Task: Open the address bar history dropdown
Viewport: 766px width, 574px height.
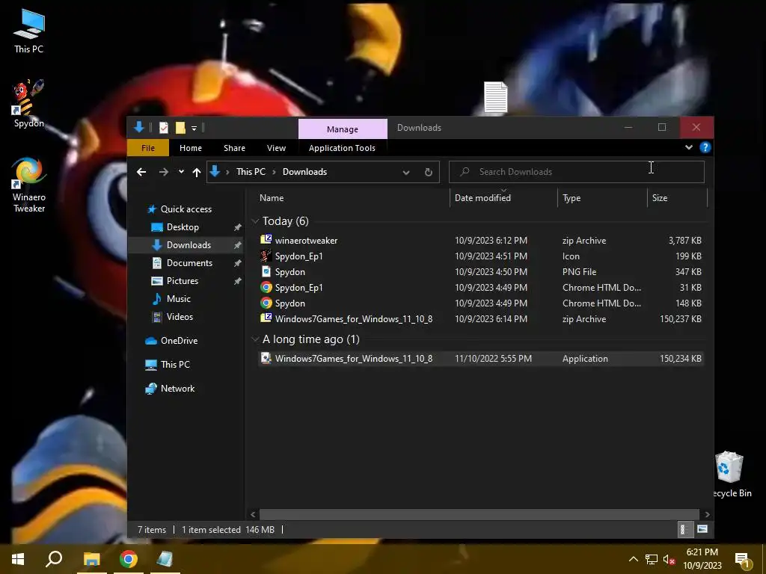Action: (x=406, y=173)
